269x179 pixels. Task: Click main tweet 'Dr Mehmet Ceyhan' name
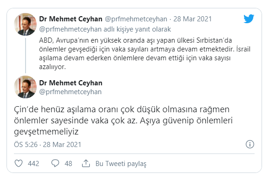coord(71,83)
